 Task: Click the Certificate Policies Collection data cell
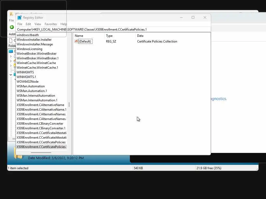[157, 41]
